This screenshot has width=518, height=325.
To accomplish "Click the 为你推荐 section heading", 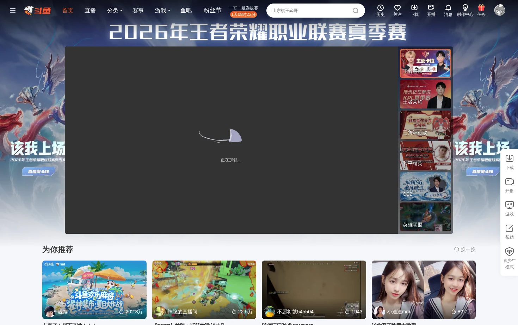I will coord(58,250).
